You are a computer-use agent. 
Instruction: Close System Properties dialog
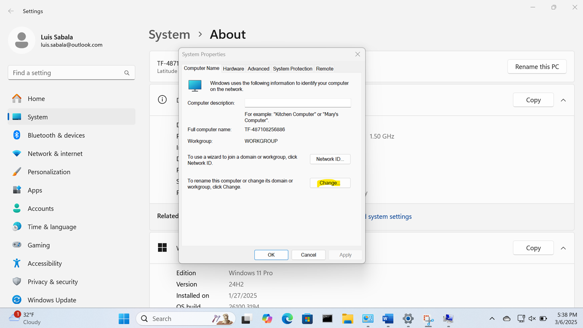[x=358, y=54]
